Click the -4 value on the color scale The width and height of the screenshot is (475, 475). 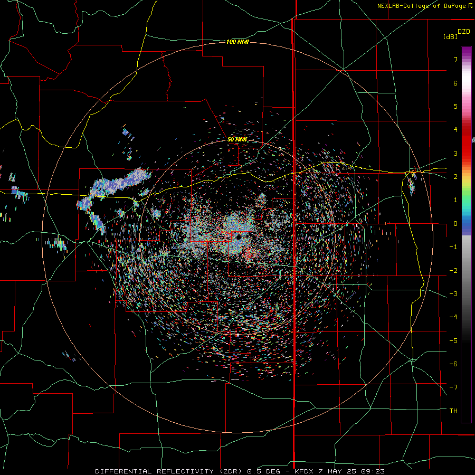tap(453, 317)
